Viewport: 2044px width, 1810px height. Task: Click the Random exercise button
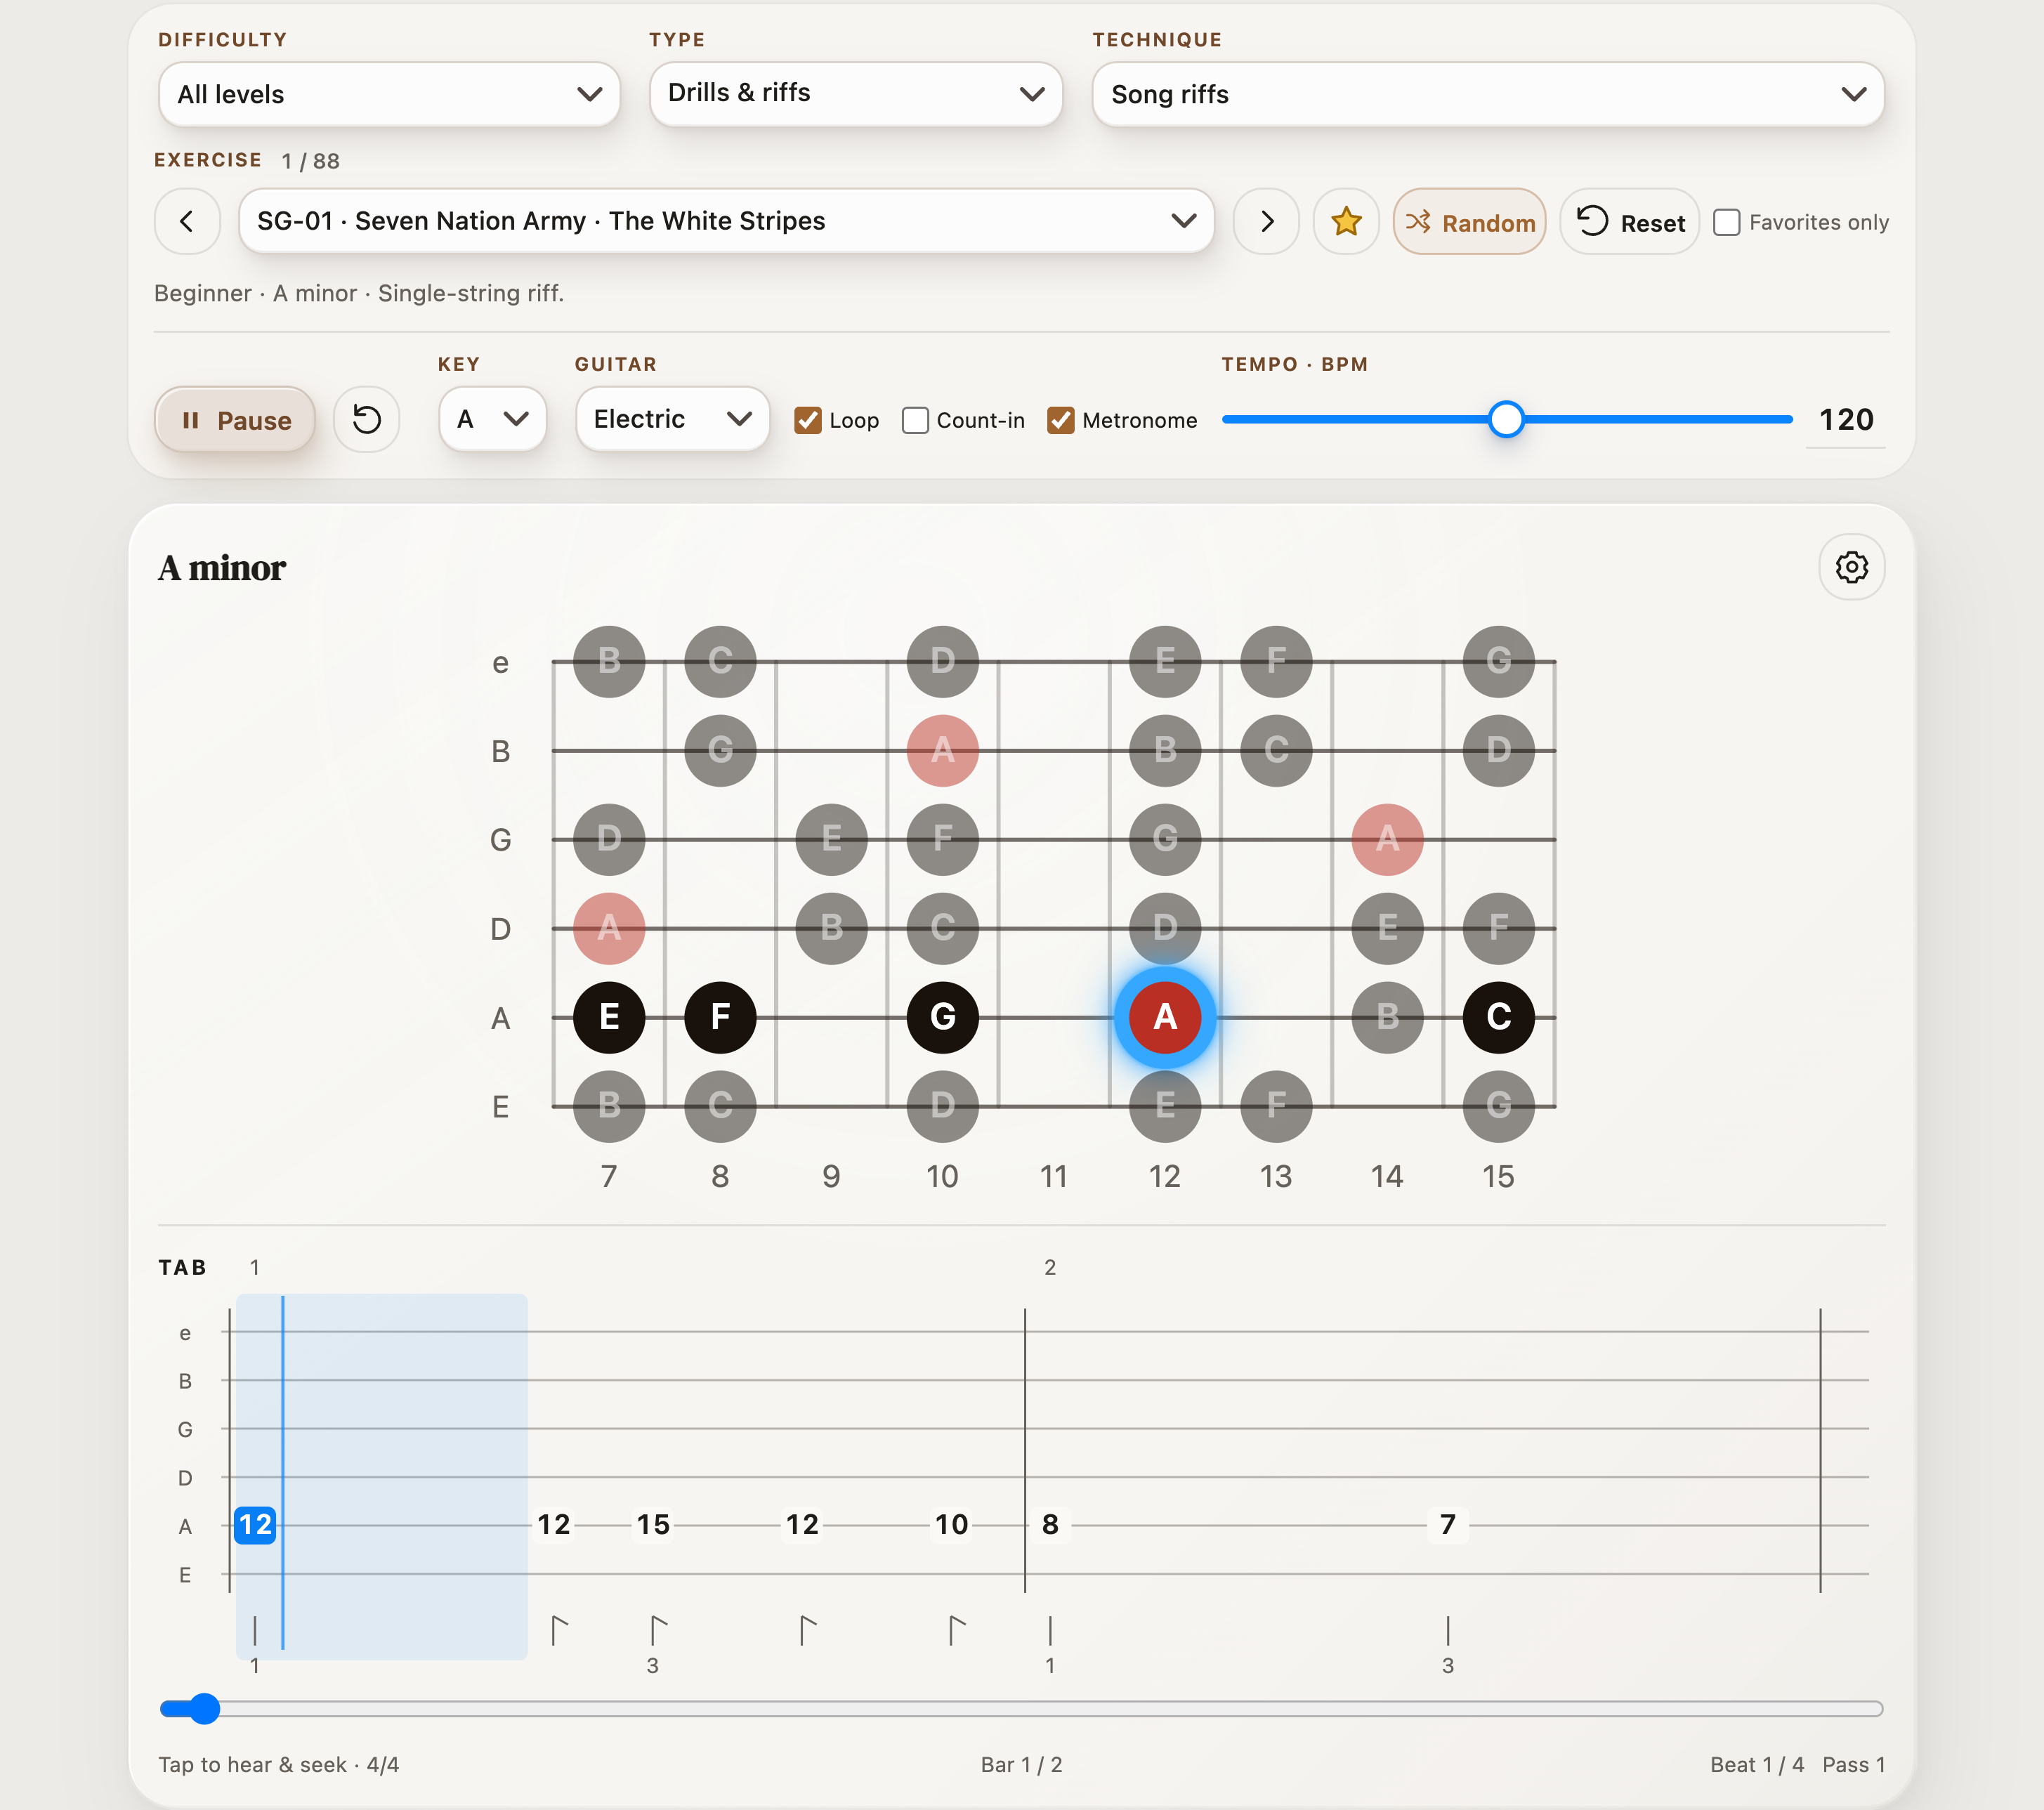click(x=1469, y=221)
